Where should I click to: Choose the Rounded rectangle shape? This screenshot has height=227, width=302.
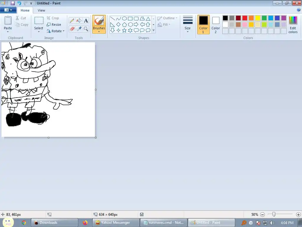136,19
